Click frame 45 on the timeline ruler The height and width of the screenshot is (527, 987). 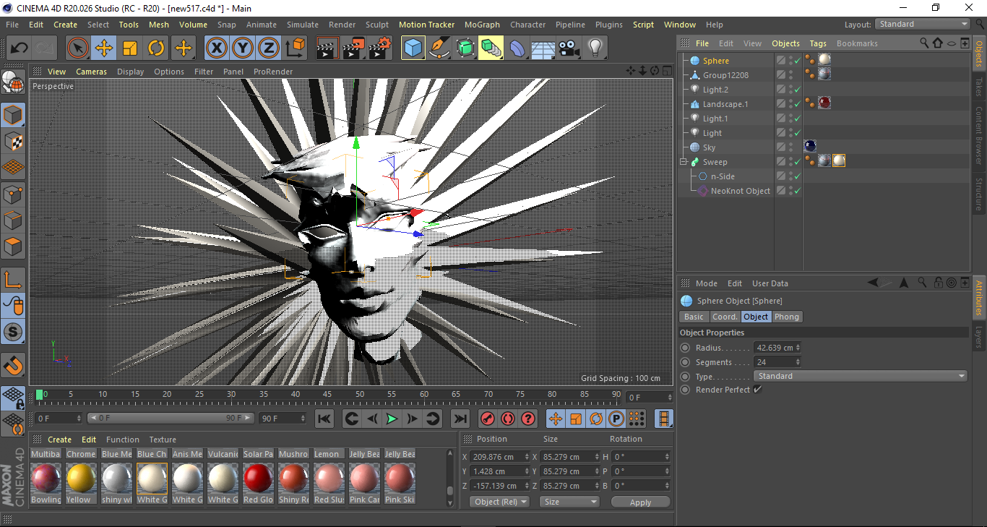[327, 395]
